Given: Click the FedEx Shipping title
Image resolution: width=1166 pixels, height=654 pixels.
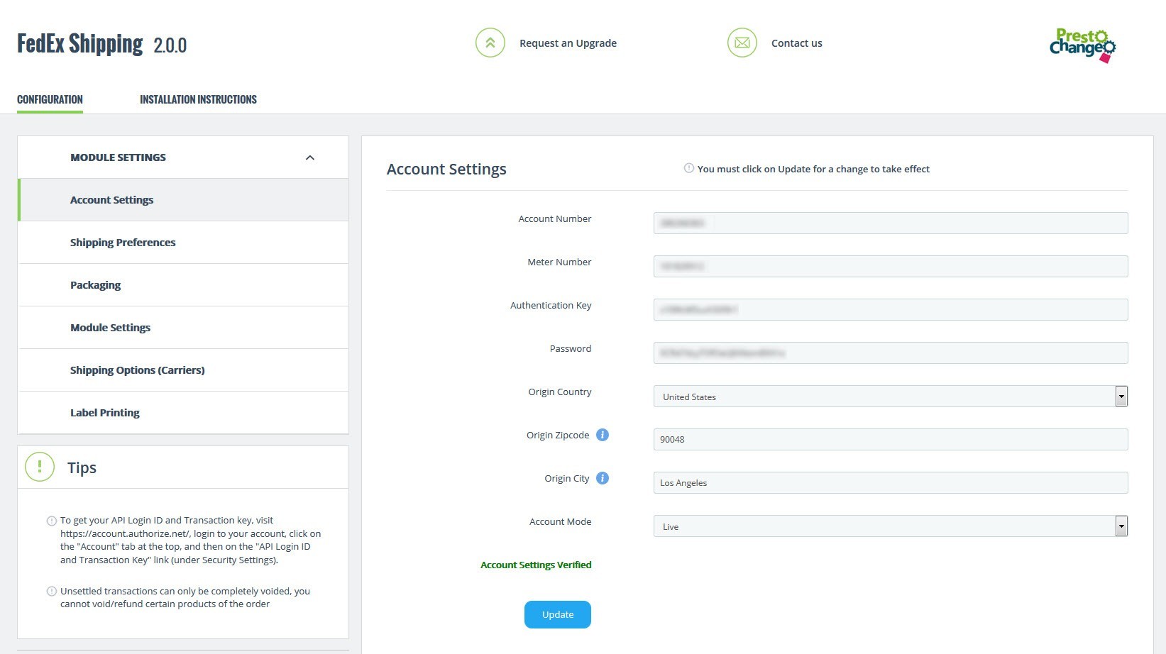Looking at the screenshot, I should click(80, 44).
